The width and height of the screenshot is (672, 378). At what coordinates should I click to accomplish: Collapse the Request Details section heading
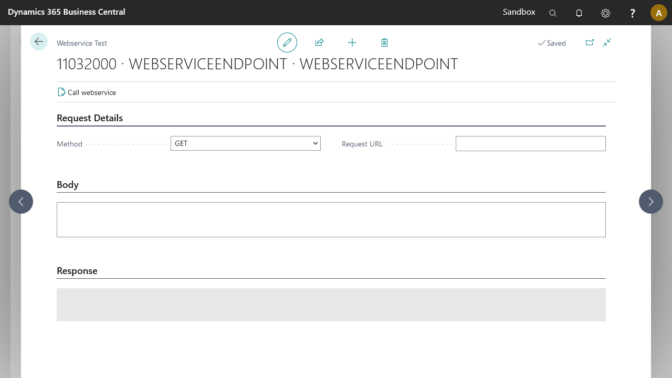90,118
